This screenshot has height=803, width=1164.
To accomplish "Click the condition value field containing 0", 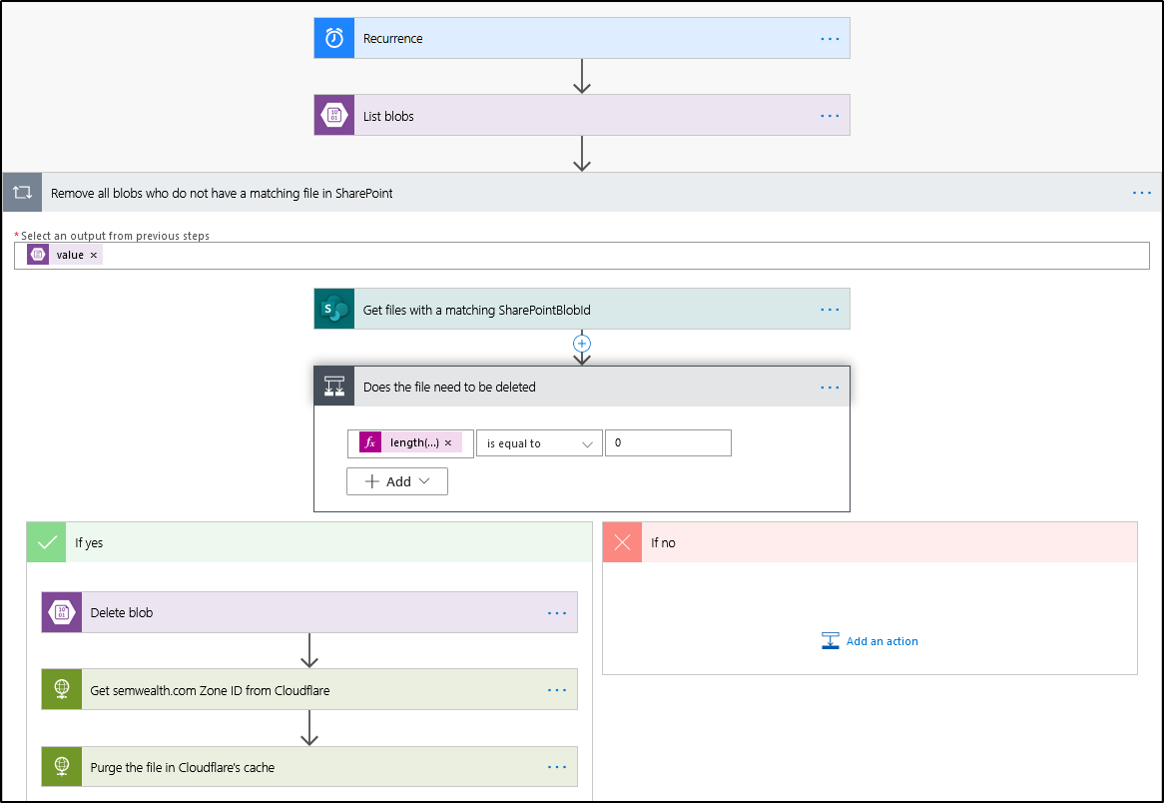I will pyautogui.click(x=668, y=443).
